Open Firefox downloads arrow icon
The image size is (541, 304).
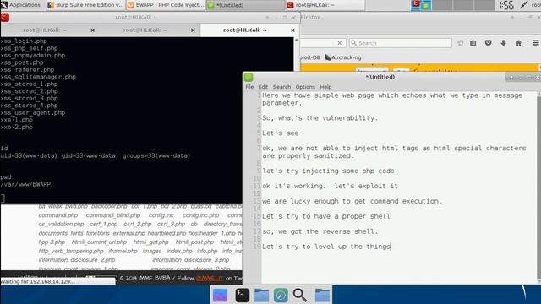tap(504, 43)
